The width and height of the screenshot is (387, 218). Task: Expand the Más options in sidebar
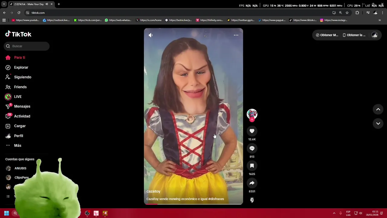(x=14, y=145)
